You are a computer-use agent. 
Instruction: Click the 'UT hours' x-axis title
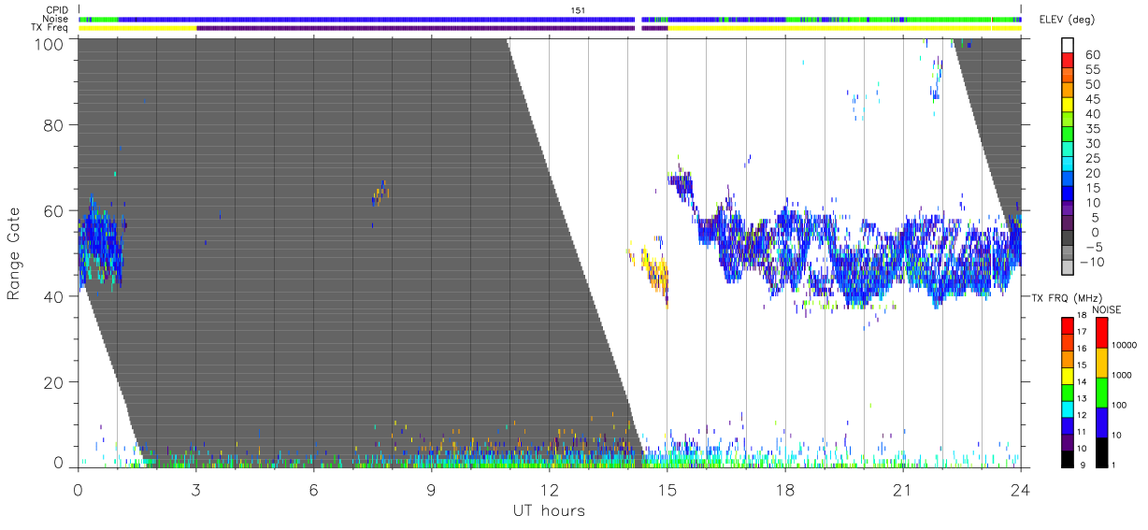[x=549, y=510]
